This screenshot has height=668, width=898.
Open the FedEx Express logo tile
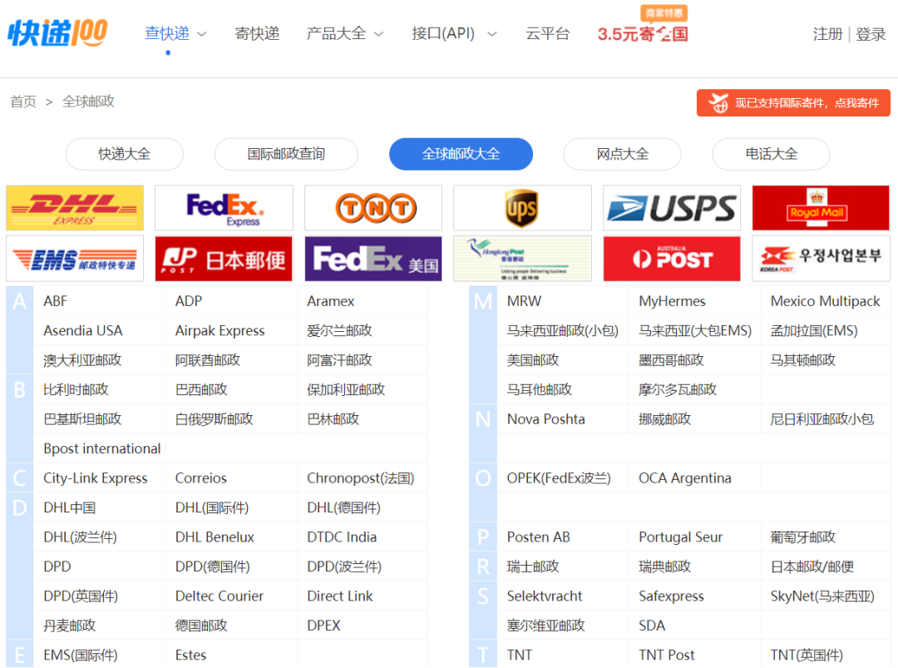click(224, 208)
